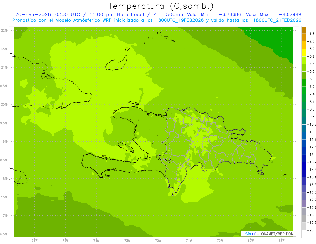The height and width of the screenshot is (244, 316).
Task: Click the yellow colorbar segment between -3.2 and -3.9
Action: tap(304, 53)
